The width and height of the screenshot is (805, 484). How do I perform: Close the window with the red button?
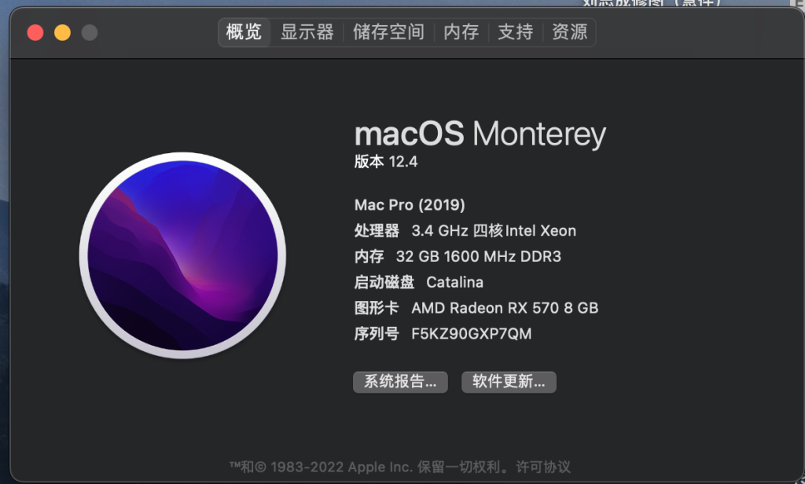35,33
